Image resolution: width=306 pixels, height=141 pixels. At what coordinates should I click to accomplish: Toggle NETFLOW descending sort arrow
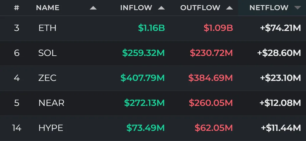click(298, 8)
